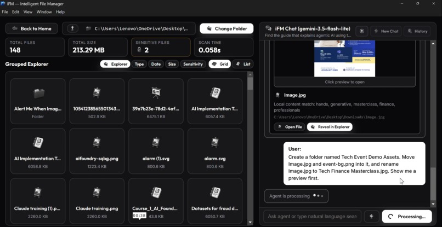Select the alarm (1).svg image icon
Image resolution: width=442 pixels, height=227 pixels.
156,143
